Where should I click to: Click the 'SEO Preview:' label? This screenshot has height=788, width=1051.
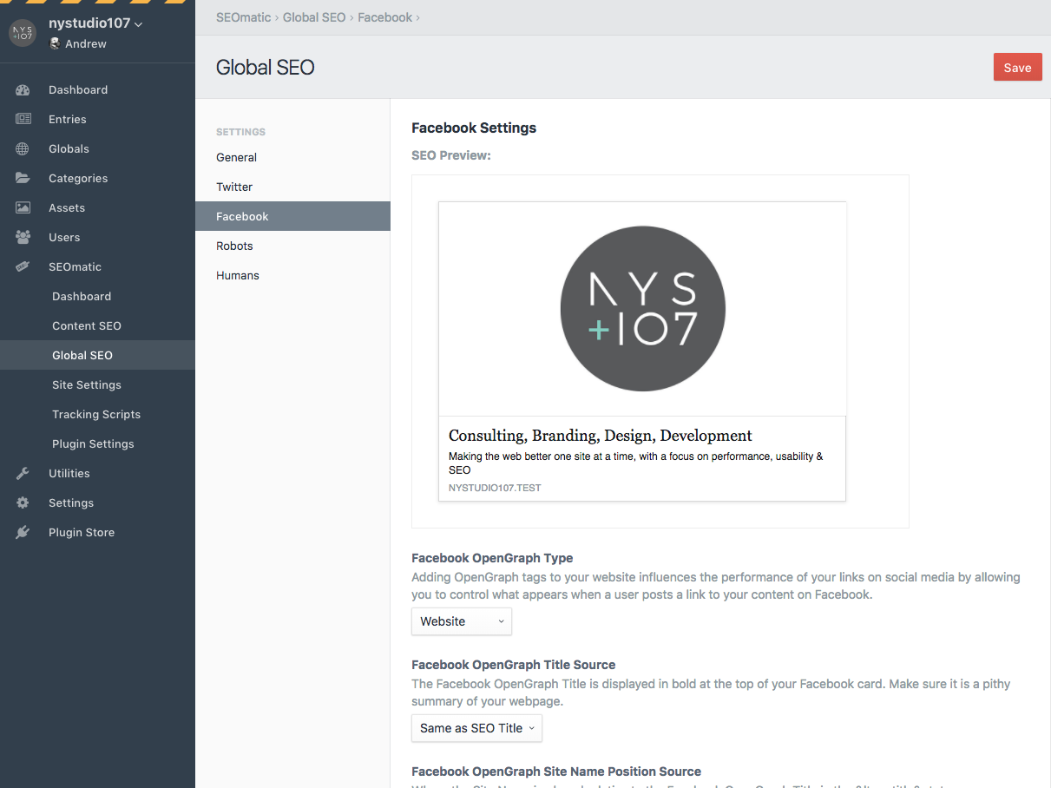tap(451, 155)
